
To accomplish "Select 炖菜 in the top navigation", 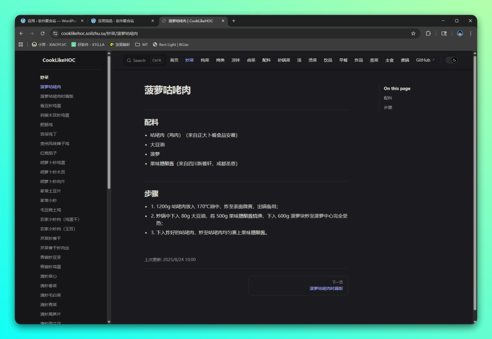I will 205,60.
